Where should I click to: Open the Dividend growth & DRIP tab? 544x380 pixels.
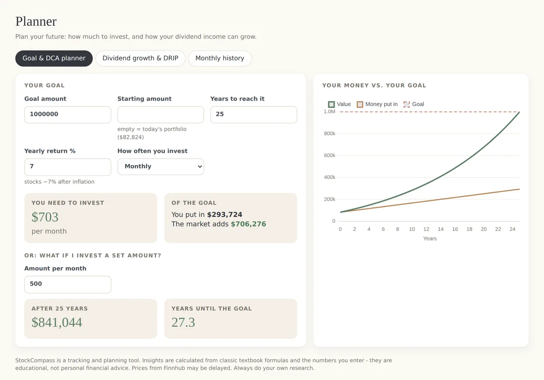[141, 58]
